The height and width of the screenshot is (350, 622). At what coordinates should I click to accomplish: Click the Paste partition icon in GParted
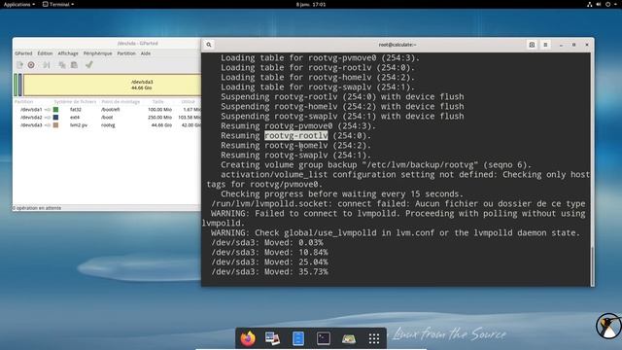point(74,65)
